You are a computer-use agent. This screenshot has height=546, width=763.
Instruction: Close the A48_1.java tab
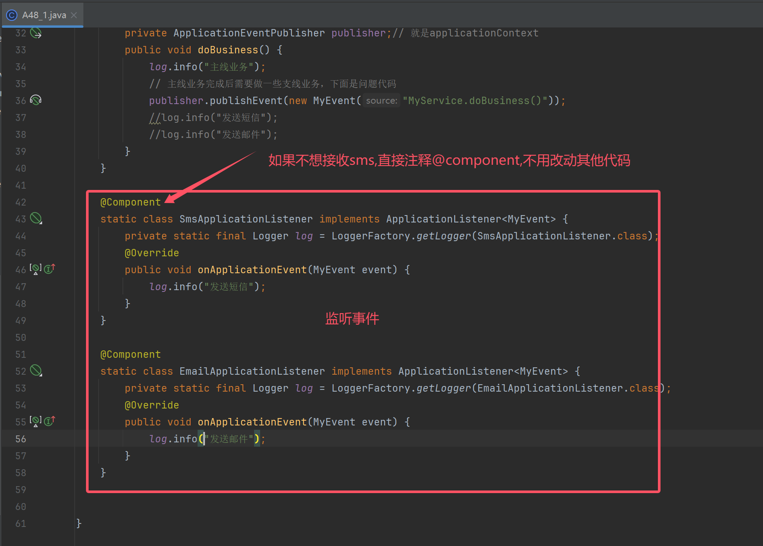click(x=74, y=15)
